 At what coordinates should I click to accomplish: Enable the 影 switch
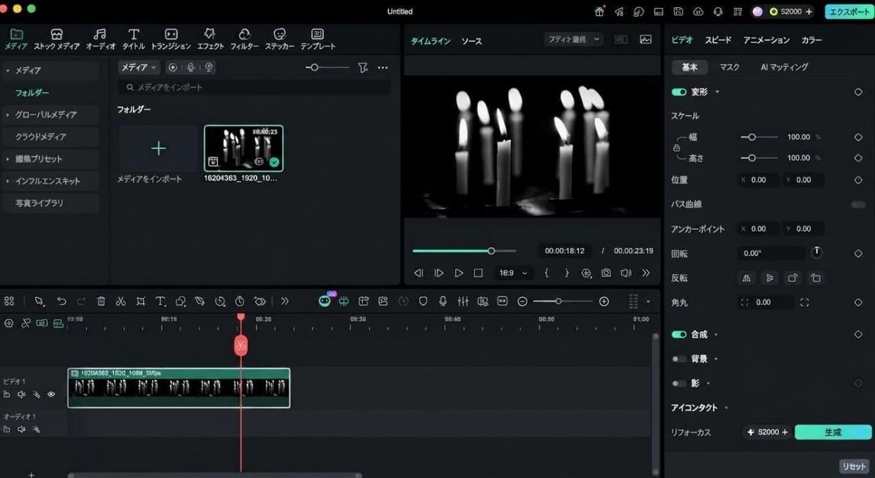[678, 383]
